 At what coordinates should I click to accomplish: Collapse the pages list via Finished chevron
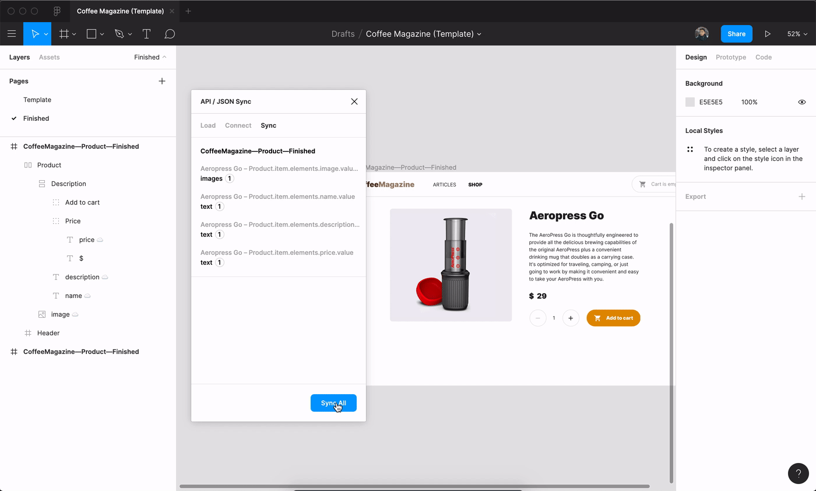[x=164, y=57]
